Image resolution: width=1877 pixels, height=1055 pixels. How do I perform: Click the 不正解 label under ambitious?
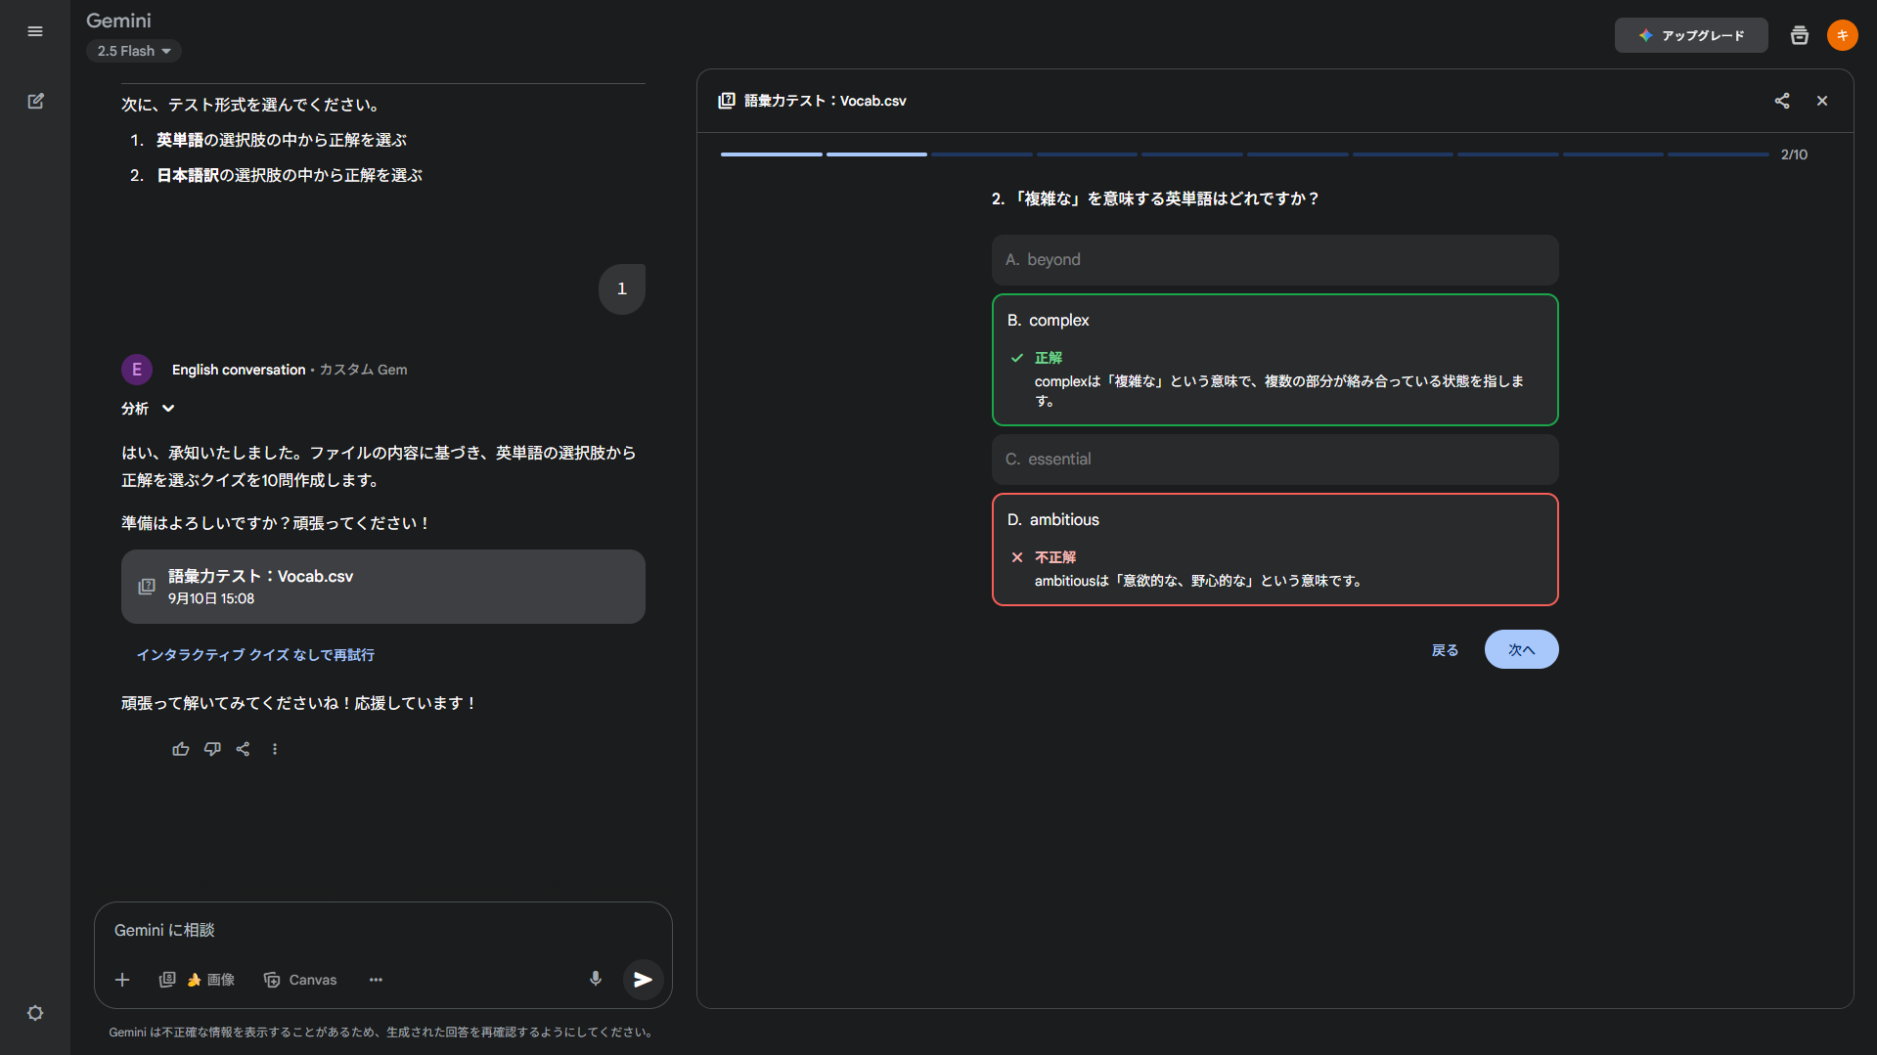pos(1055,557)
